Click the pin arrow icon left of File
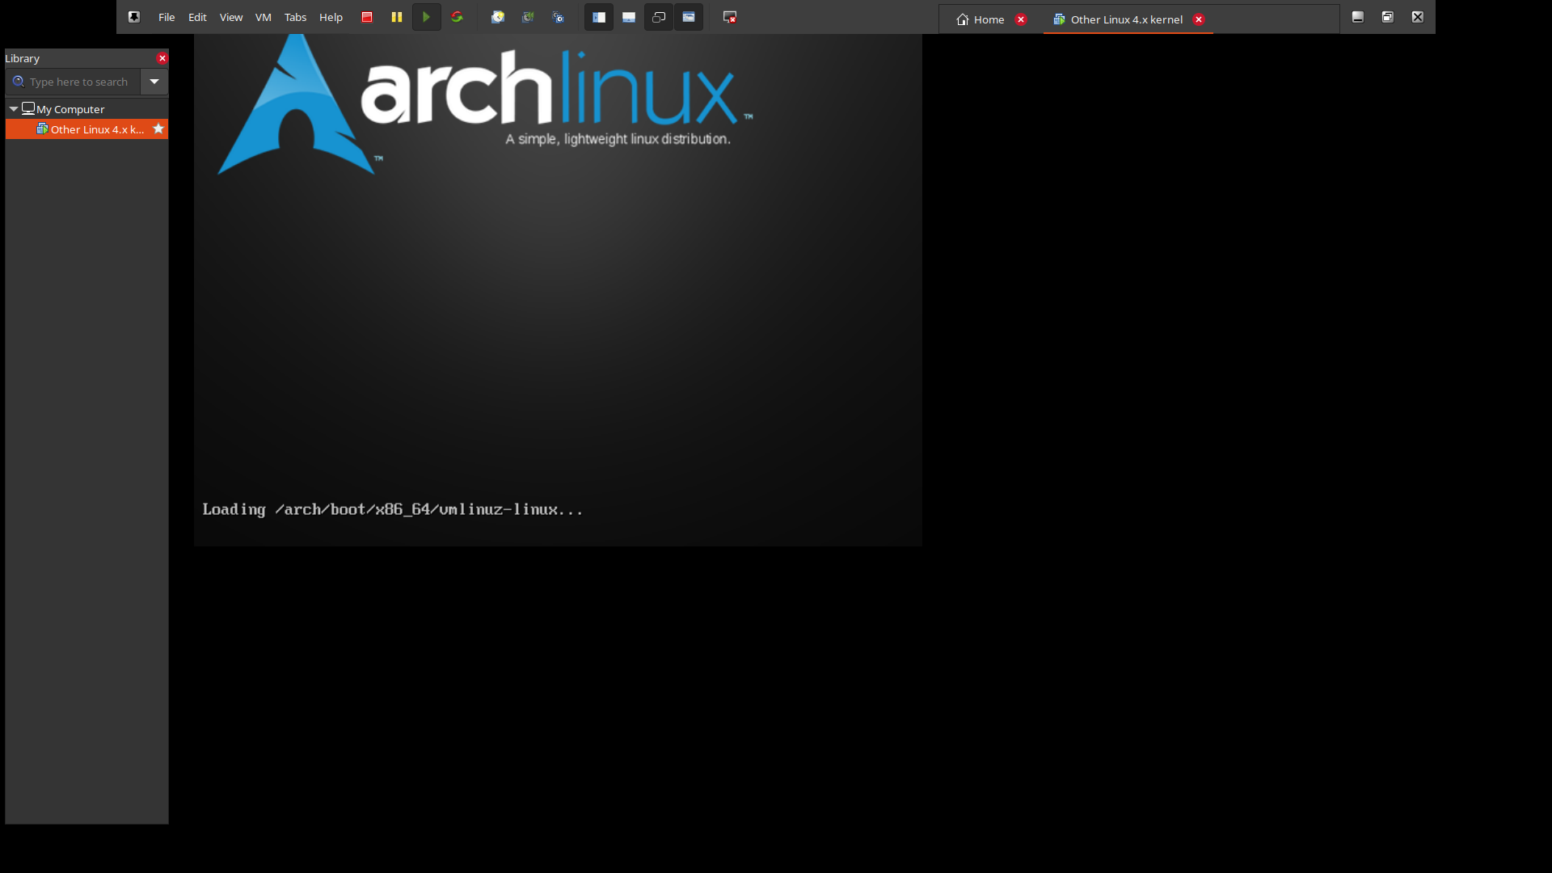The height and width of the screenshot is (873, 1552). coord(134,17)
